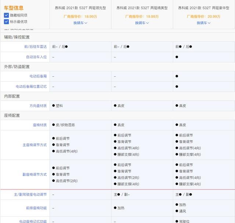Click 腰部支撑(4向) in 精英型 driver seat cell
Viewport: 235px width, 223px height.
pos(126,154)
